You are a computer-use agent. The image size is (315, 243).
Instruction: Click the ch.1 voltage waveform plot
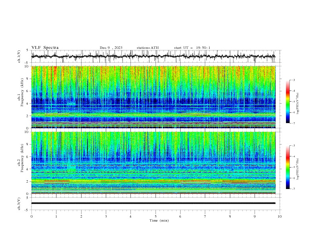click(153, 56)
